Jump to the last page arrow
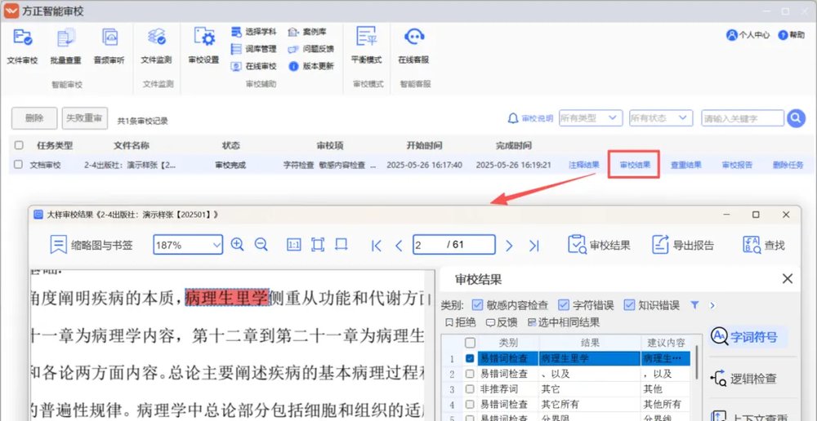817x421 pixels. 534,245
